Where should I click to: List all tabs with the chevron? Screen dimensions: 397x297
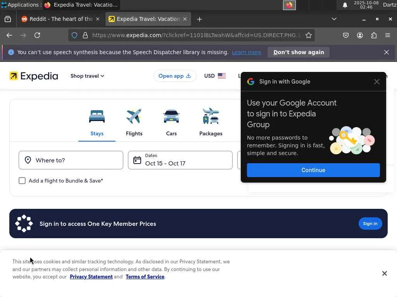(334, 19)
